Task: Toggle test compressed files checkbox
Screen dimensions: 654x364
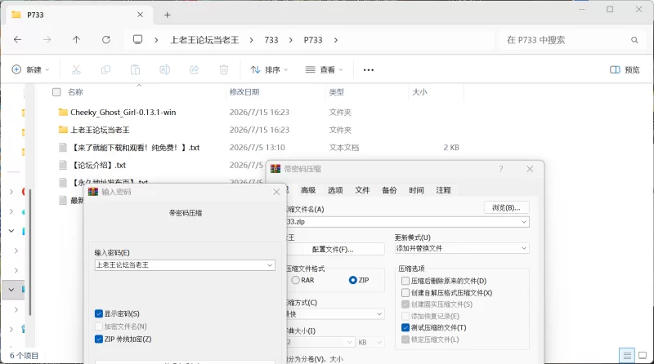Action: coord(405,328)
